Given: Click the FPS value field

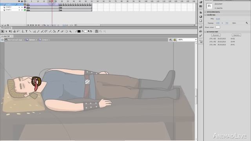Looking at the screenshot, I should point(218,19).
